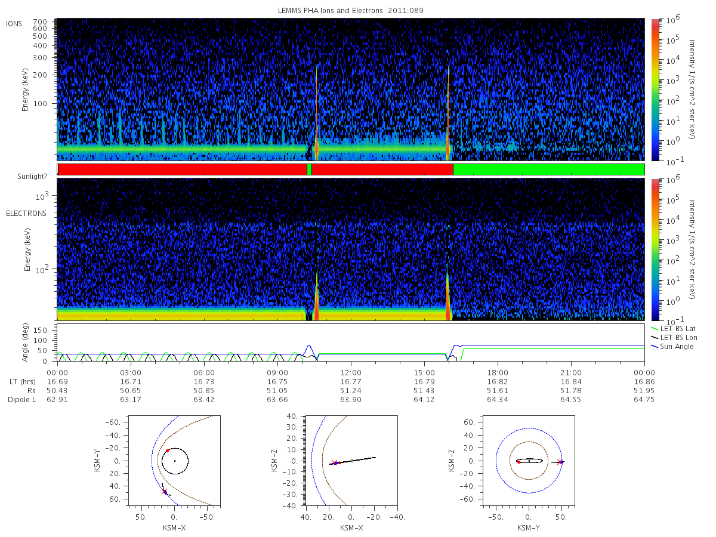
Task: Click the IONS panel label
Action: coord(14,24)
